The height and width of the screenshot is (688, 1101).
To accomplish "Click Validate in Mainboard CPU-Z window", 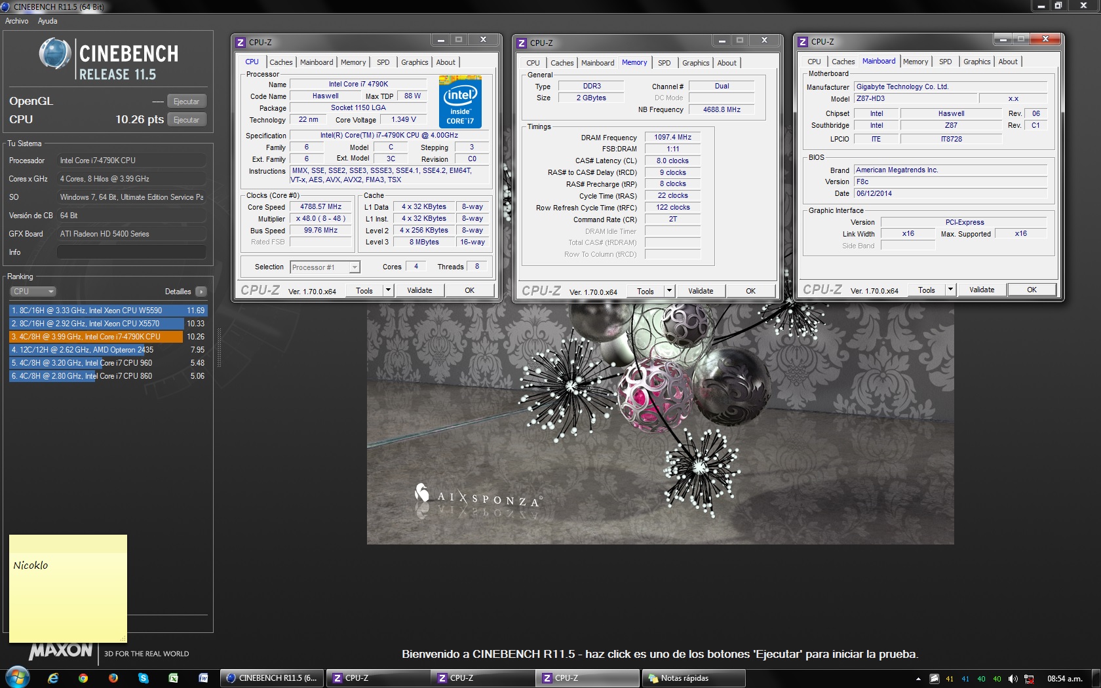I will [x=982, y=290].
